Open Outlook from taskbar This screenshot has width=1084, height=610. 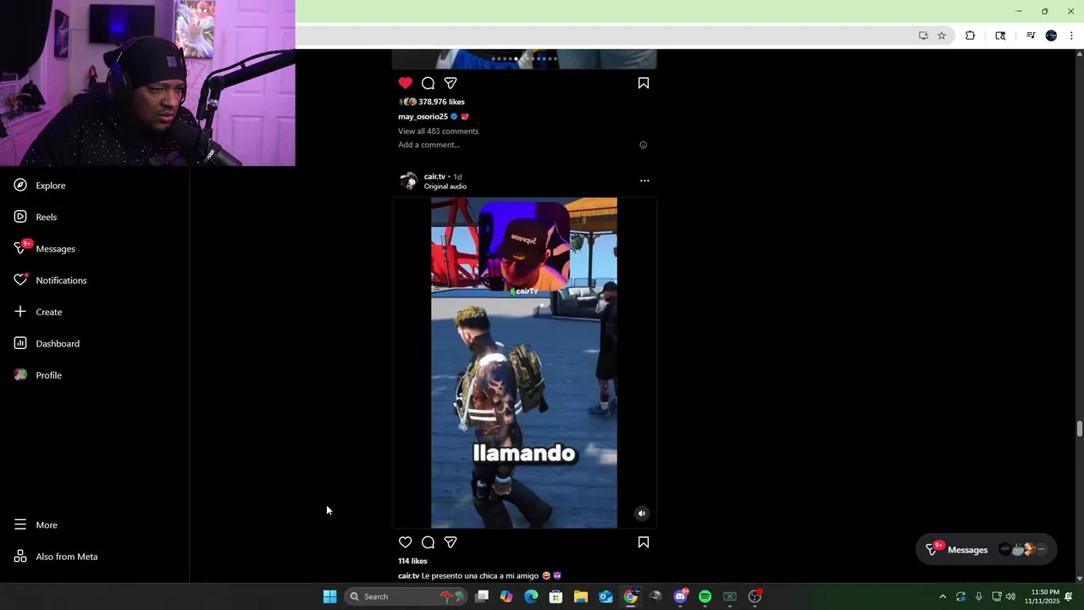click(606, 596)
